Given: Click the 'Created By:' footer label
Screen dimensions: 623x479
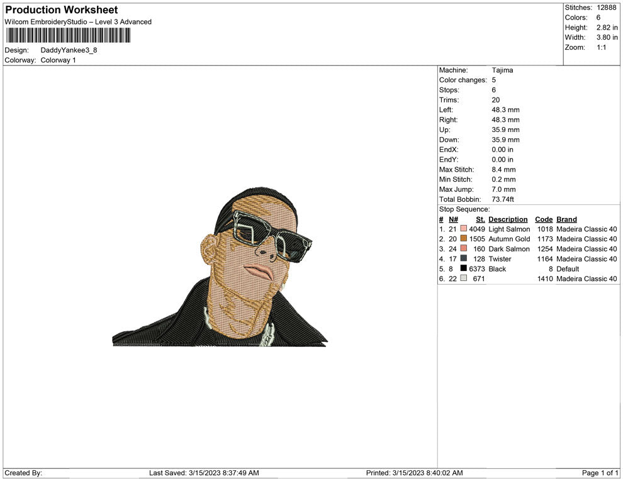Looking at the screenshot, I should [23, 473].
